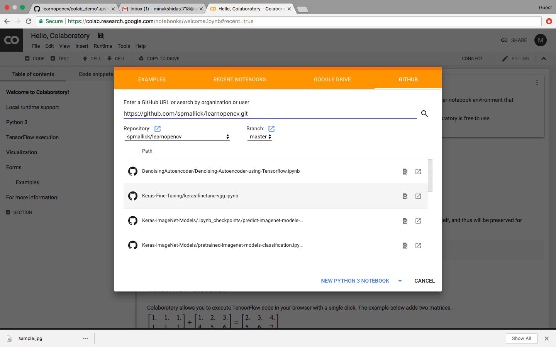Switch to Gmail Inbox browser tab
556x347 pixels.
click(x=164, y=8)
